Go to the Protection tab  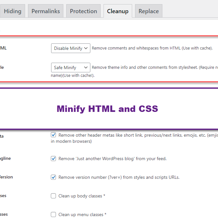83,11
